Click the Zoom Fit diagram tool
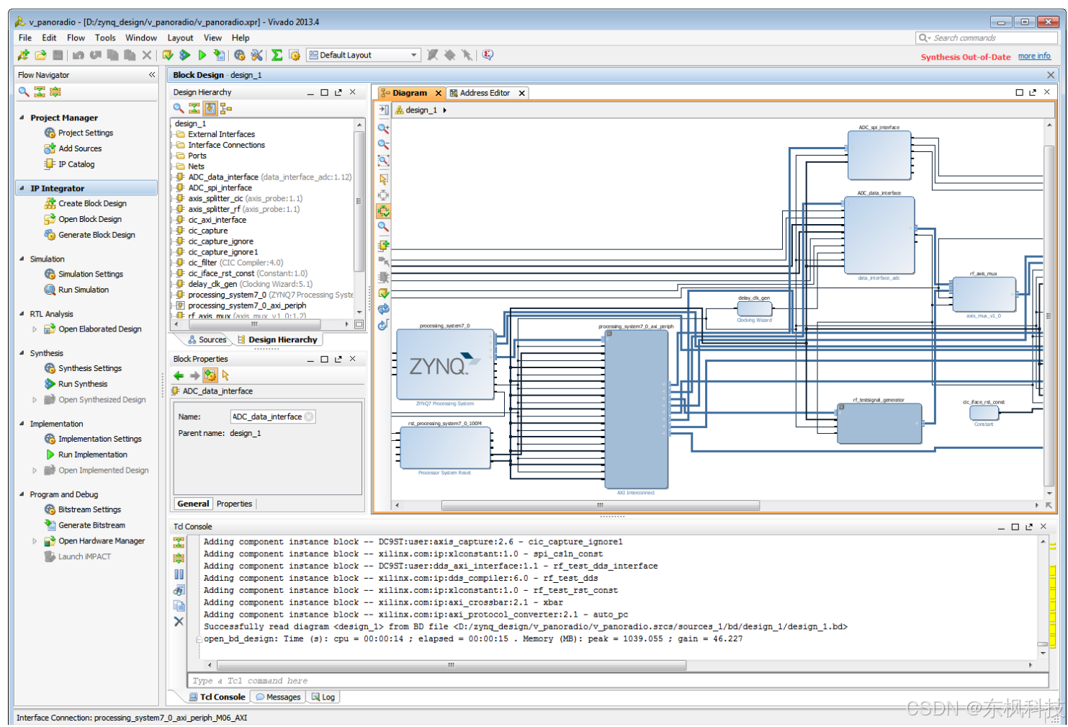Image resolution: width=1068 pixels, height=727 pixels. click(383, 161)
